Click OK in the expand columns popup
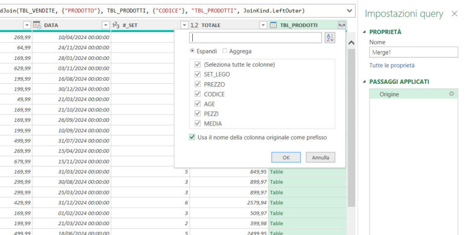Image resolution: width=470 pixels, height=235 pixels. pyautogui.click(x=286, y=157)
